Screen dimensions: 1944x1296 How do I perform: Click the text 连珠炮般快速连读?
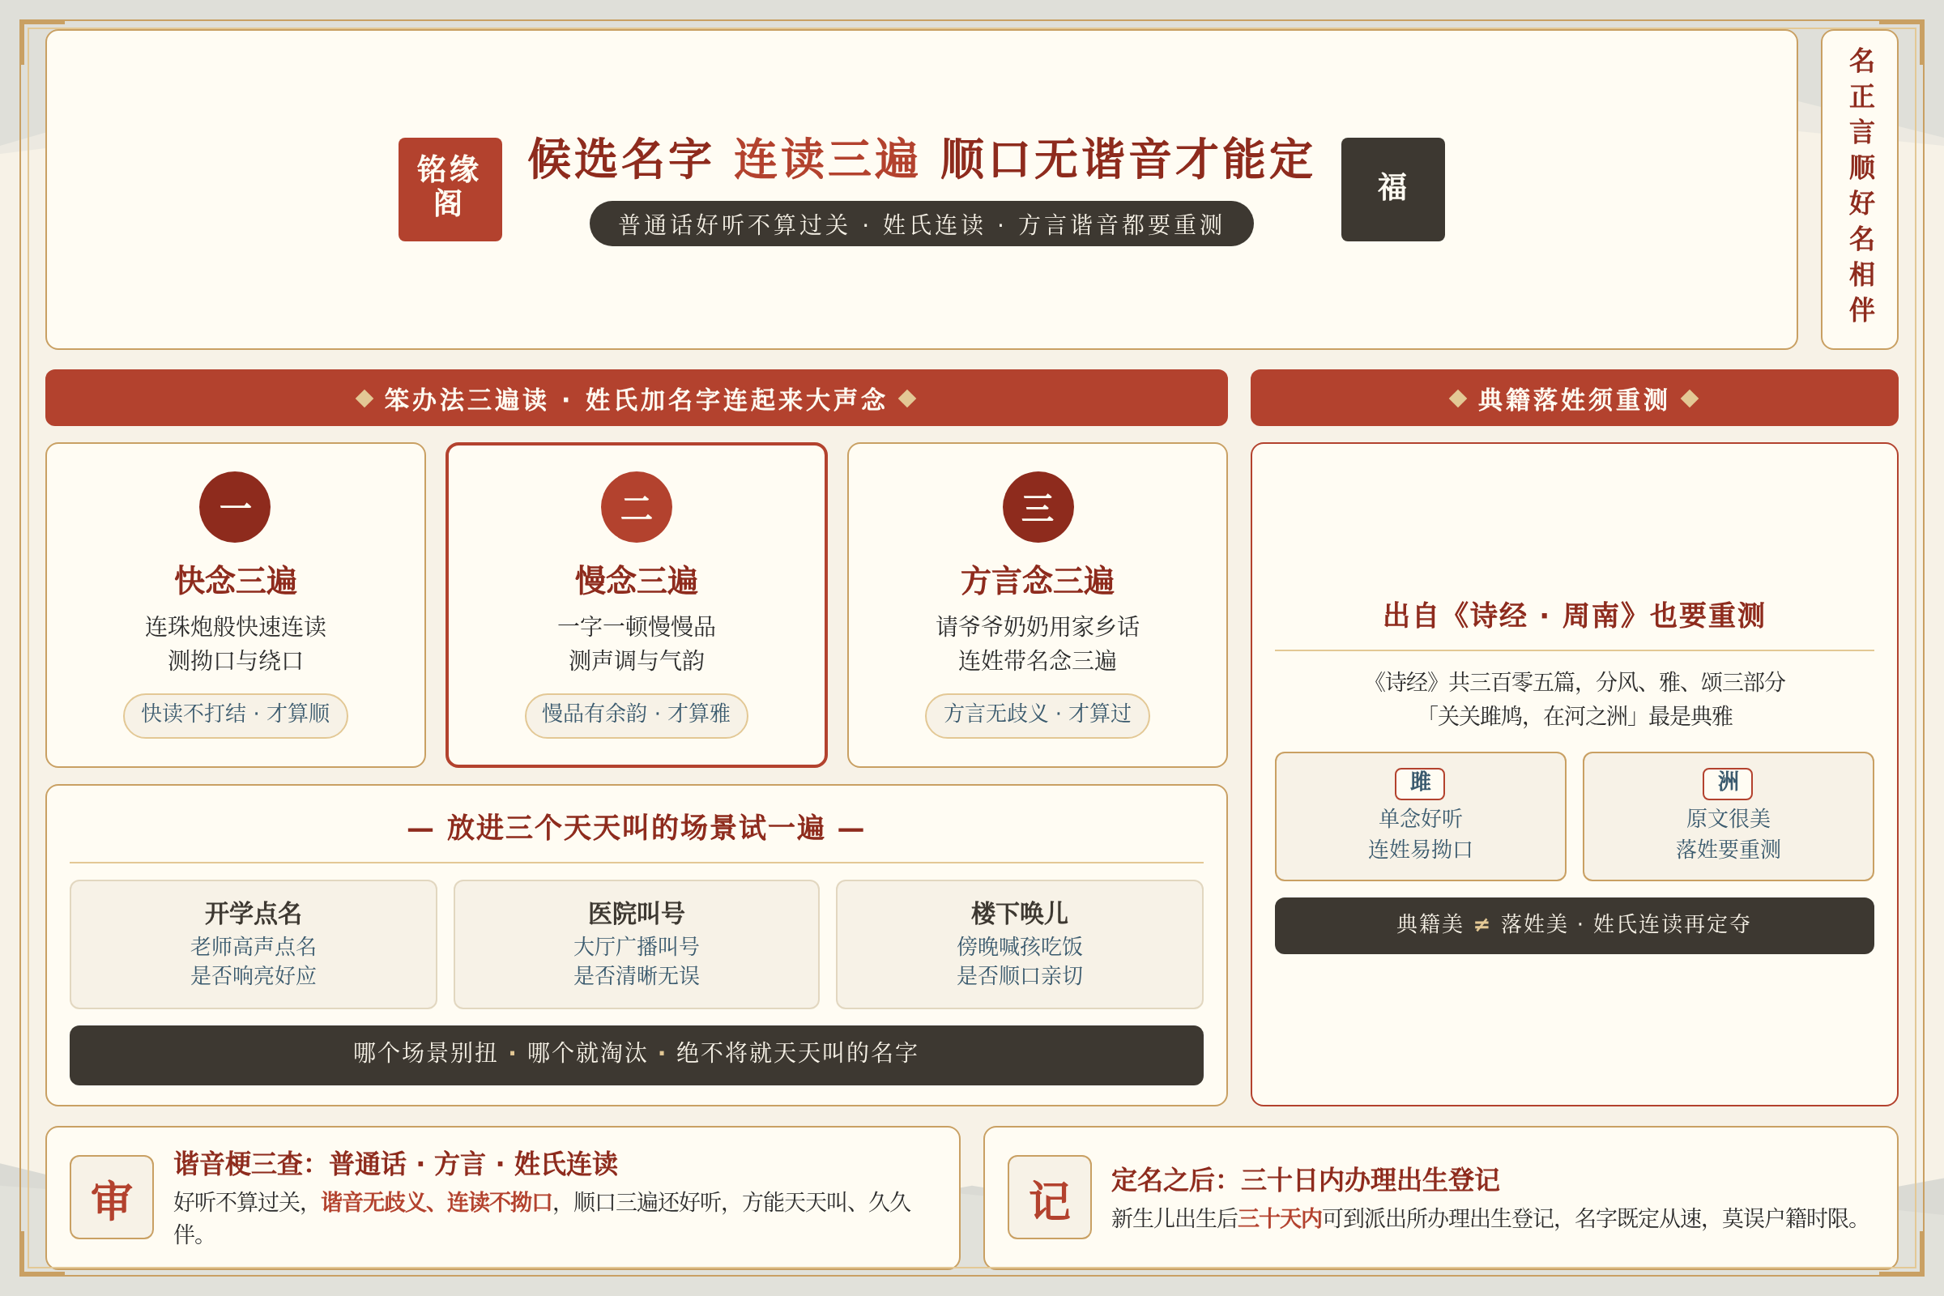click(x=236, y=626)
